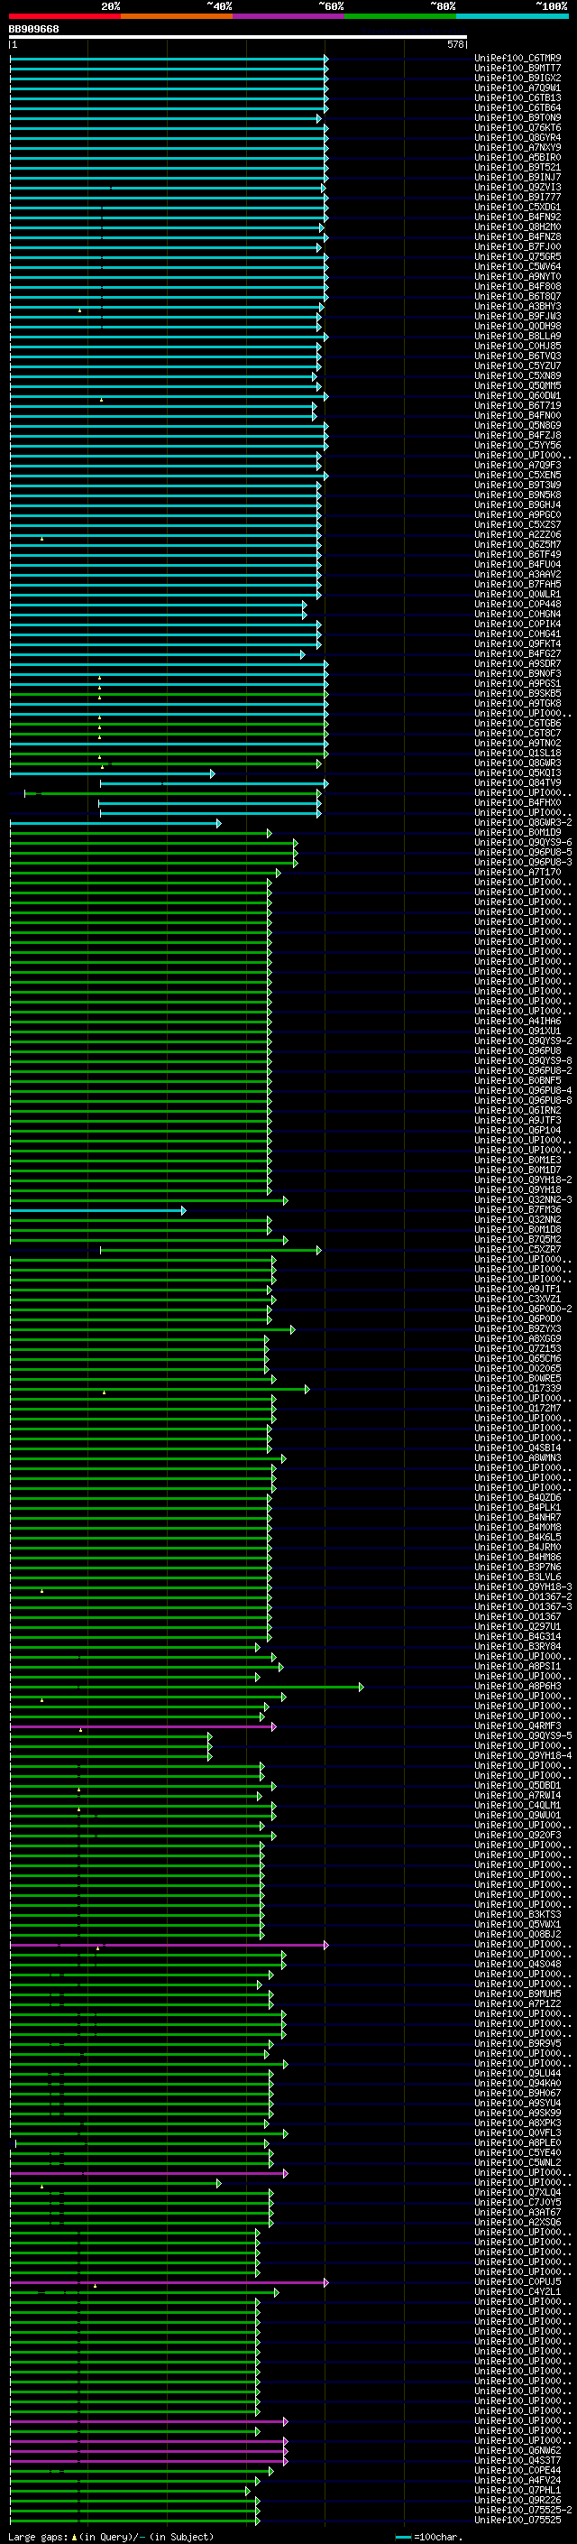
Task: Click hit label UniRef100_Q5KQI3
Action: click(x=517, y=772)
